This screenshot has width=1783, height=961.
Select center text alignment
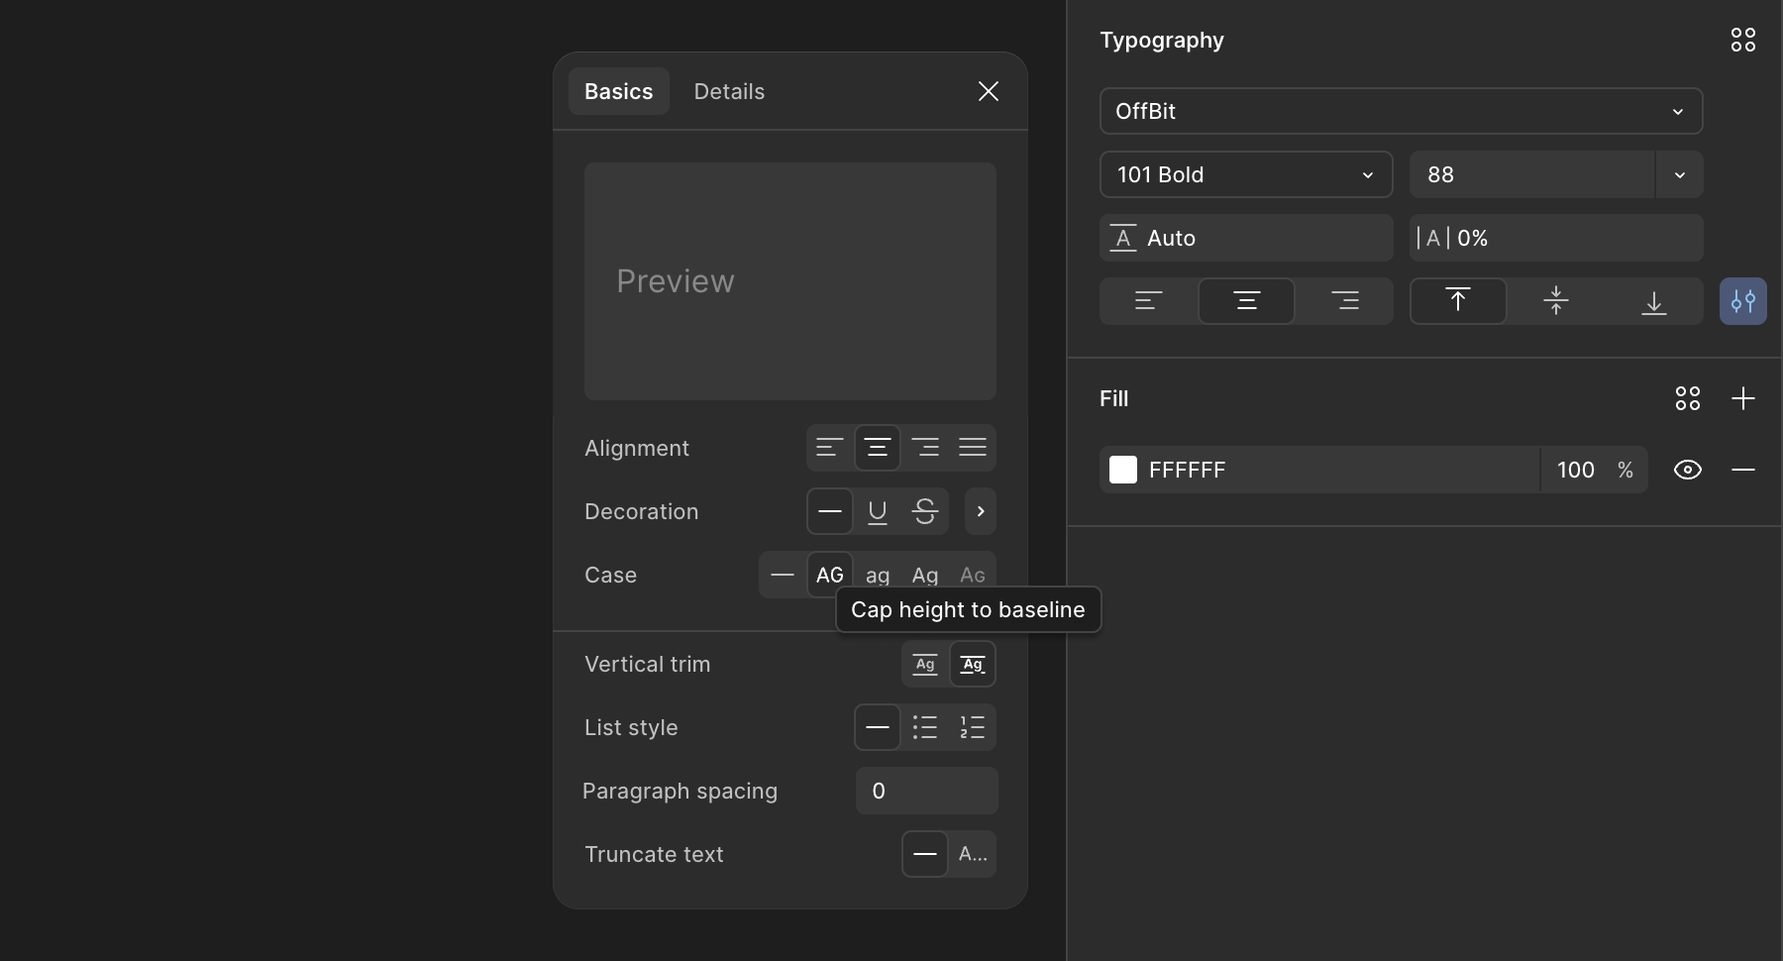pos(879,448)
